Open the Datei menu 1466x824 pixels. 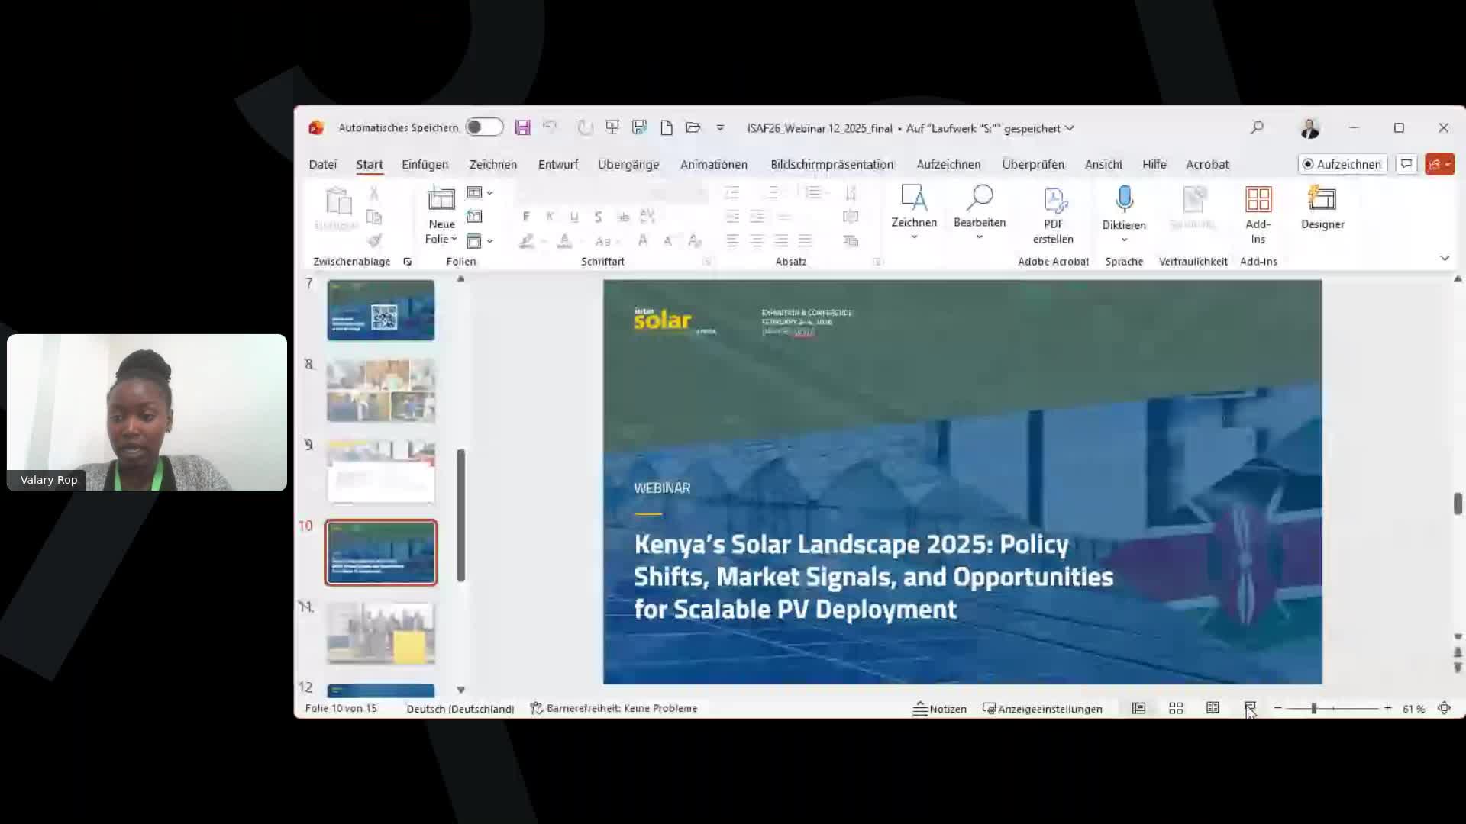[x=322, y=164]
